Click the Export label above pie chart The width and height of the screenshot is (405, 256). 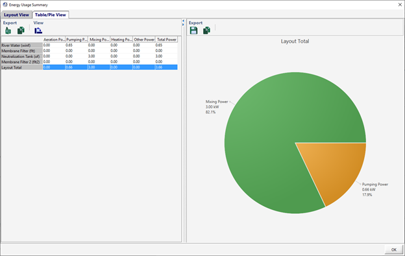(x=195, y=23)
